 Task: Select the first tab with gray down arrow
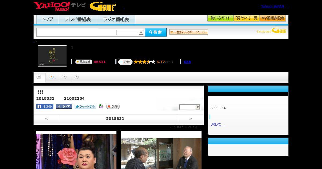click(39, 77)
